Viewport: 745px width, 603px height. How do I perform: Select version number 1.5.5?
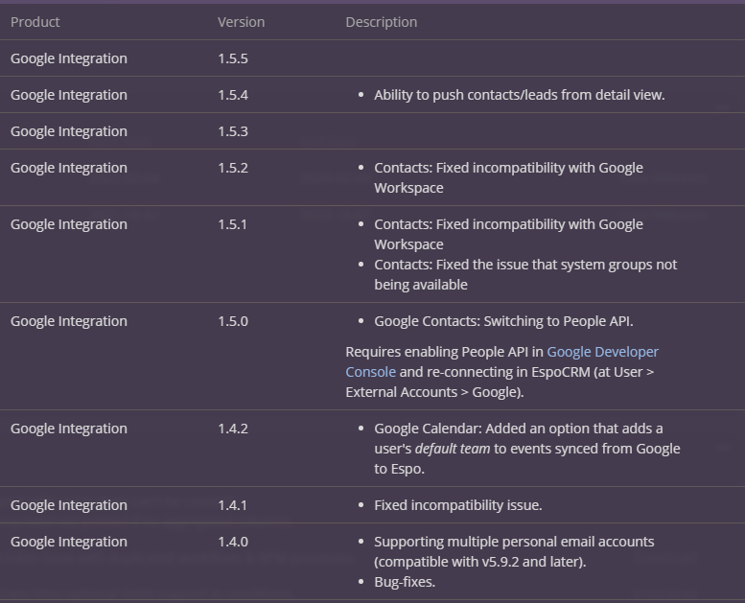[x=233, y=58]
